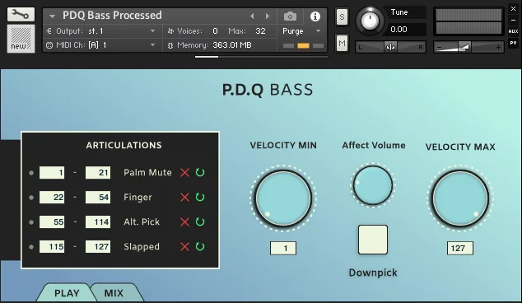Click the PV button on the right edge
Viewport: 522px width, 303px height.
pos(513,43)
